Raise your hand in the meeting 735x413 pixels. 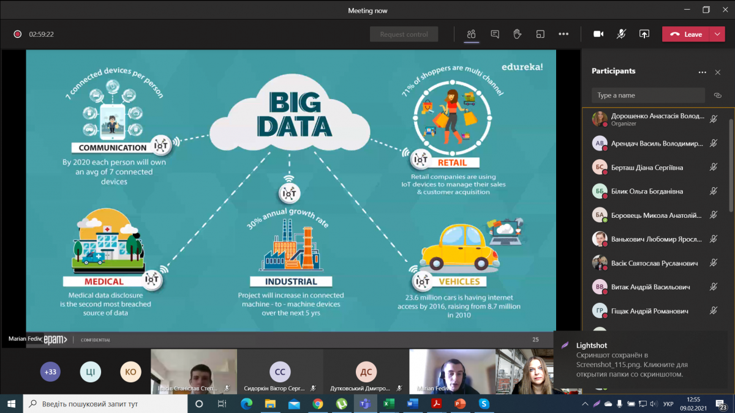[x=518, y=34]
